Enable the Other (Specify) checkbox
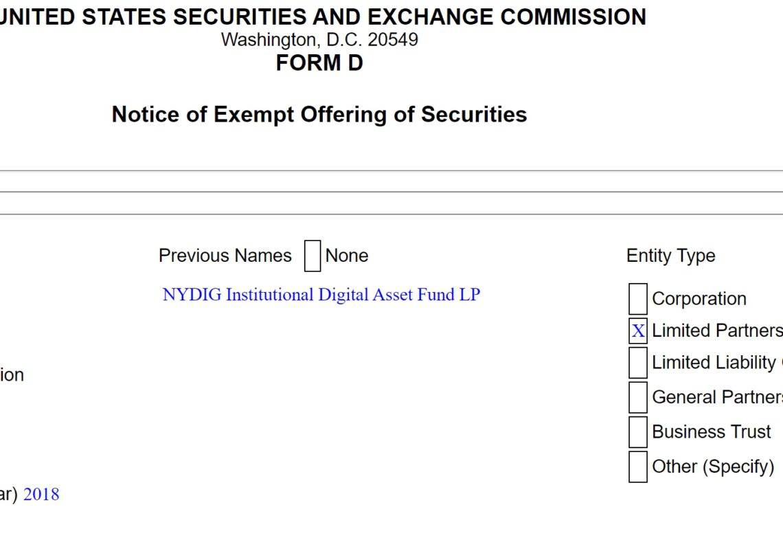The height and width of the screenshot is (560, 783). point(638,467)
